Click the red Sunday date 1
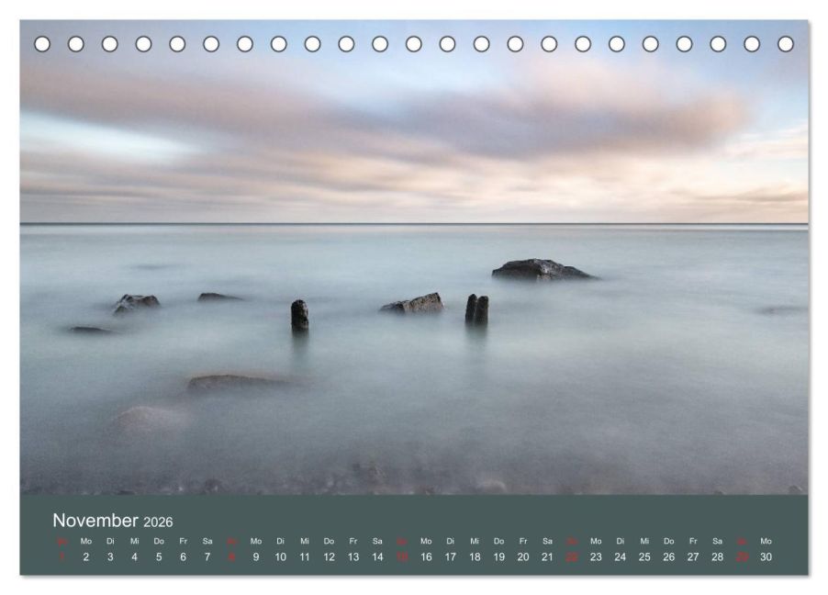The height and width of the screenshot is (595, 828). 62,557
